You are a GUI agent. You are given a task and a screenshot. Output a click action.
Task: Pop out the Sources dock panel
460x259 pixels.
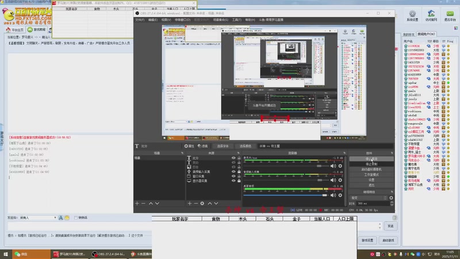click(238, 153)
